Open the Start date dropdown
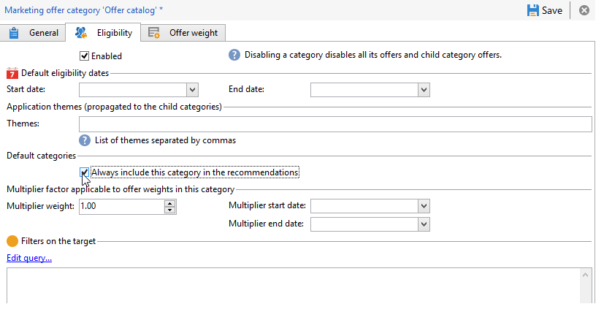The image size is (604, 312). [x=192, y=90]
